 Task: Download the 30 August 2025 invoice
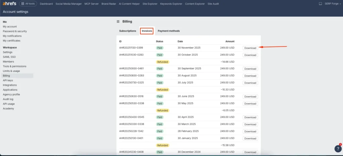(x=250, y=76)
